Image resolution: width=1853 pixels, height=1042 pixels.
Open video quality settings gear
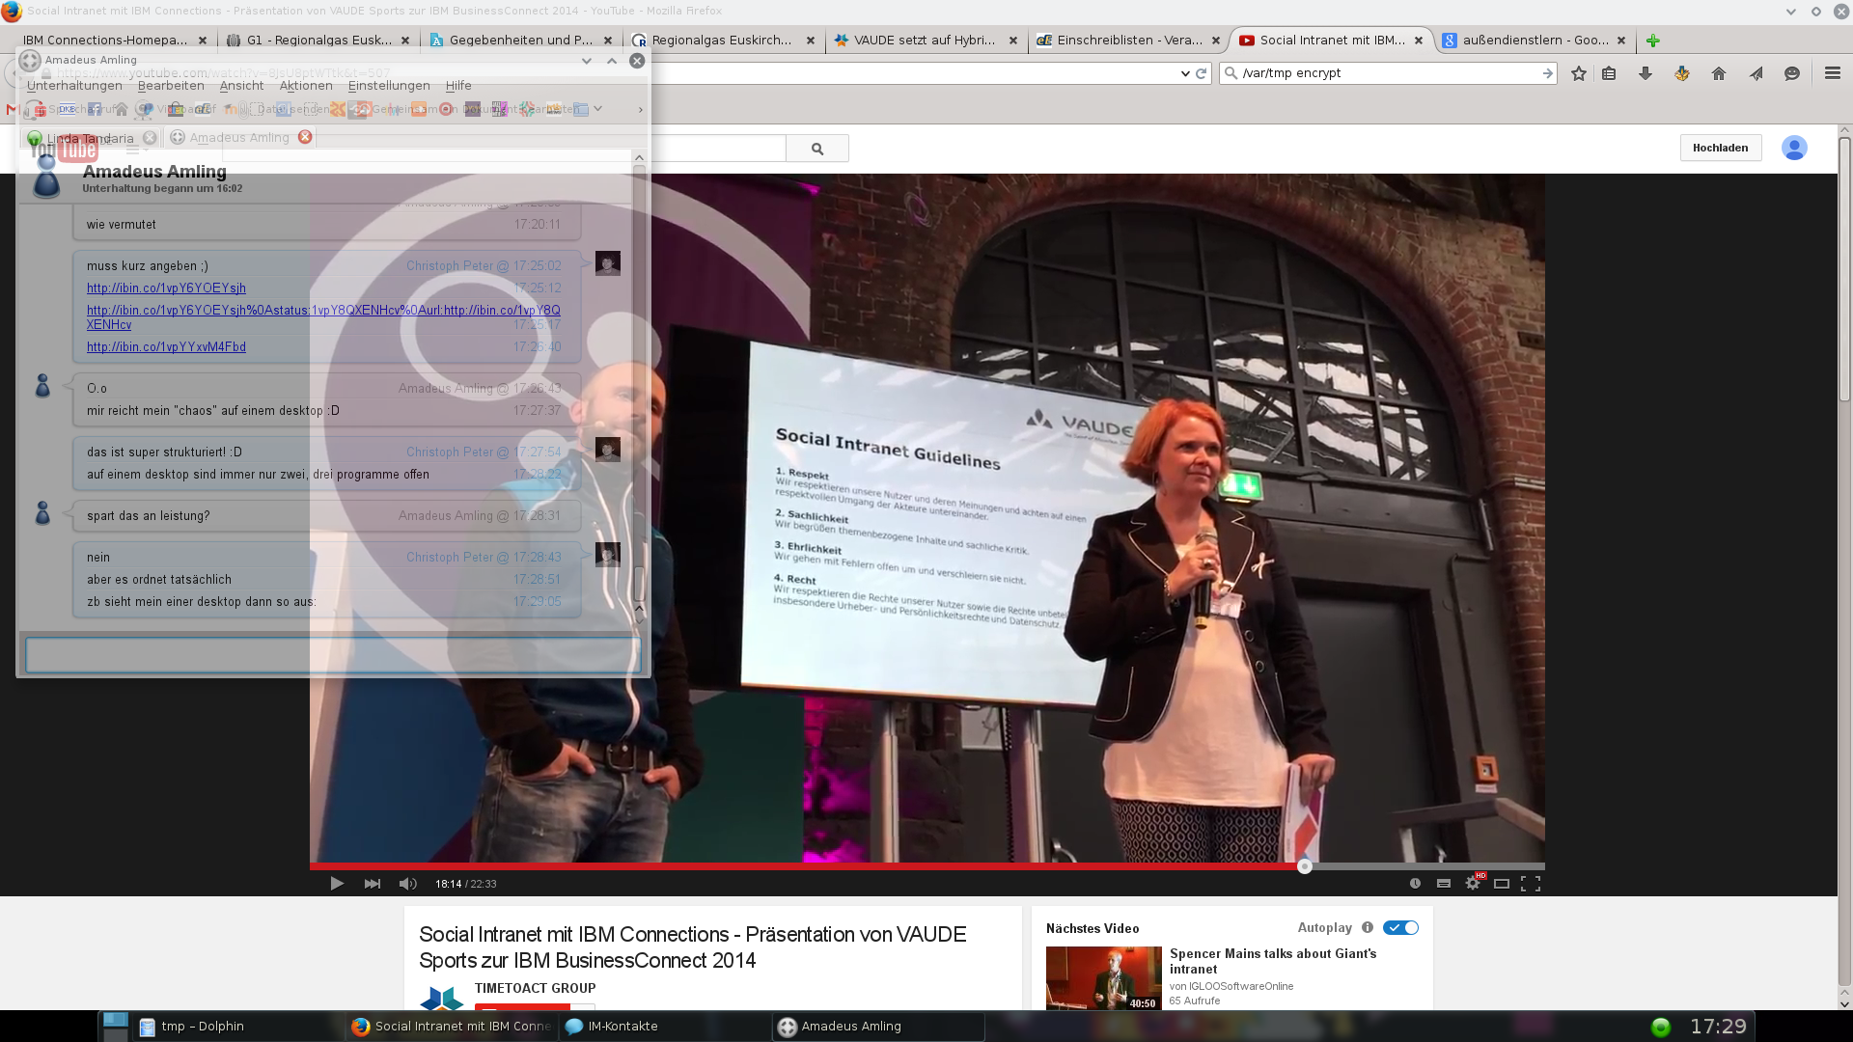point(1473,884)
